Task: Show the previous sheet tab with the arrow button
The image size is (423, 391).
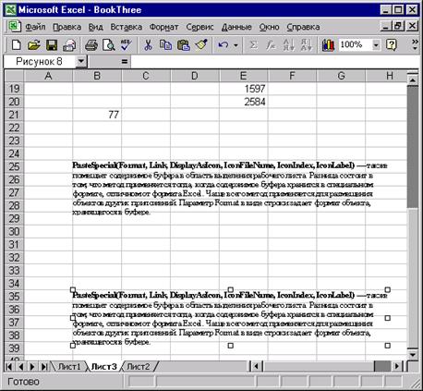Action: (20, 367)
